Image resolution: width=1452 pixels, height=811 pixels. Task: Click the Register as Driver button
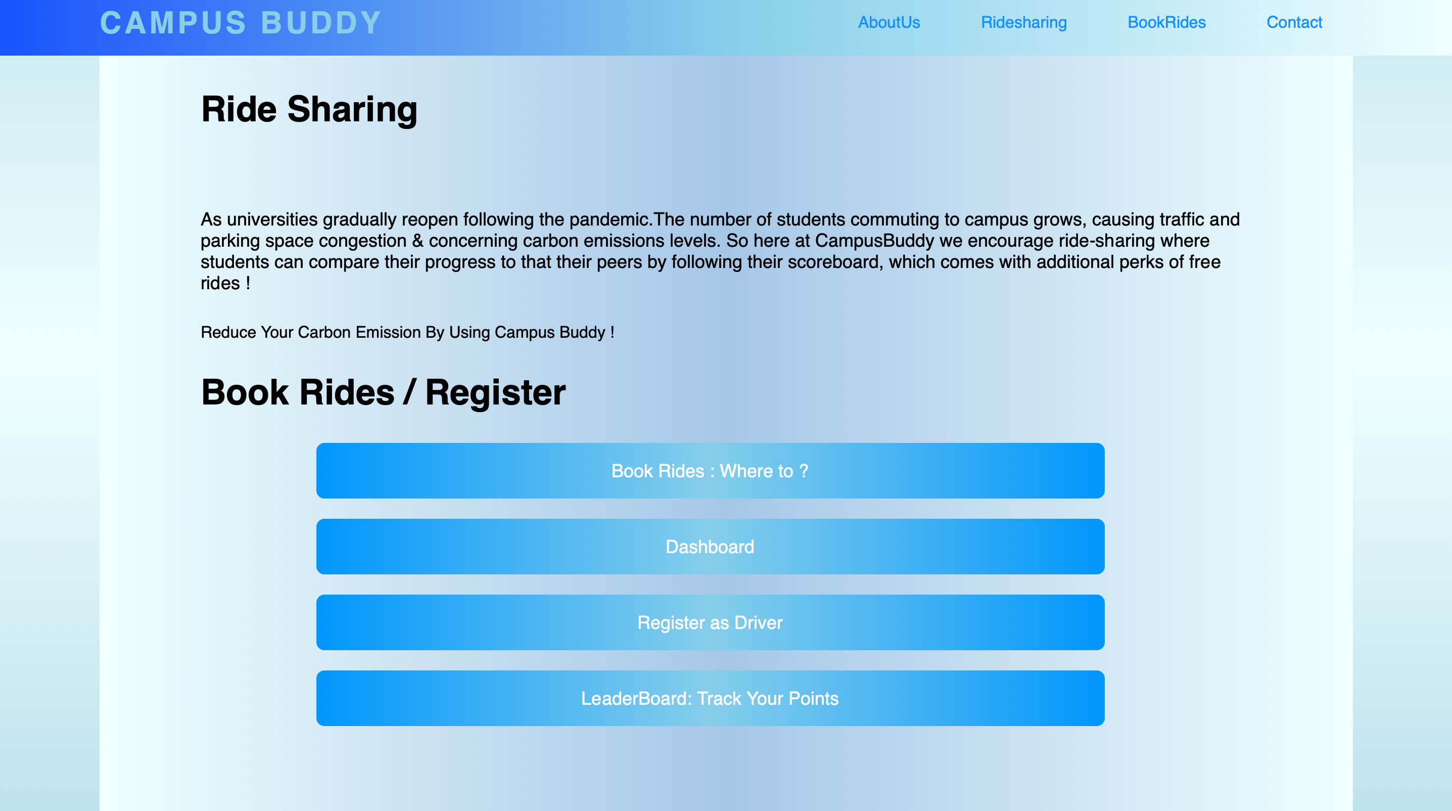[x=710, y=622]
